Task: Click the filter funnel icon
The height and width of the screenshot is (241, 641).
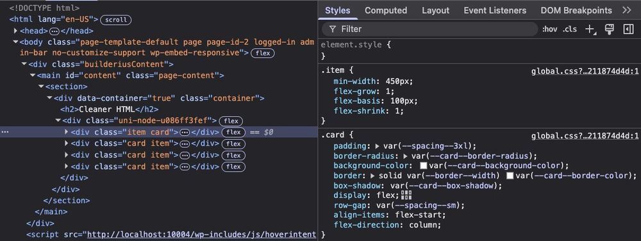Action: point(333,29)
